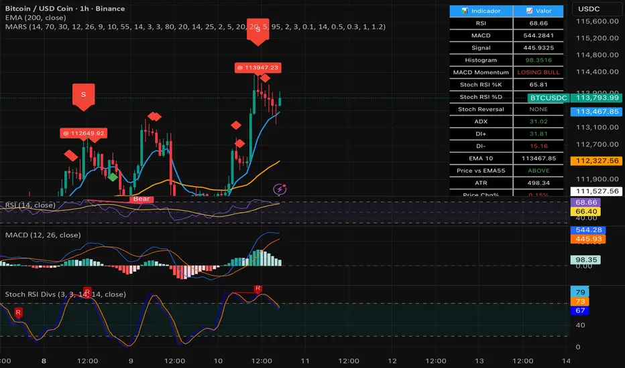Click the @ 113947.23 price label
Screen dimensions: 625x368
(x=258, y=68)
